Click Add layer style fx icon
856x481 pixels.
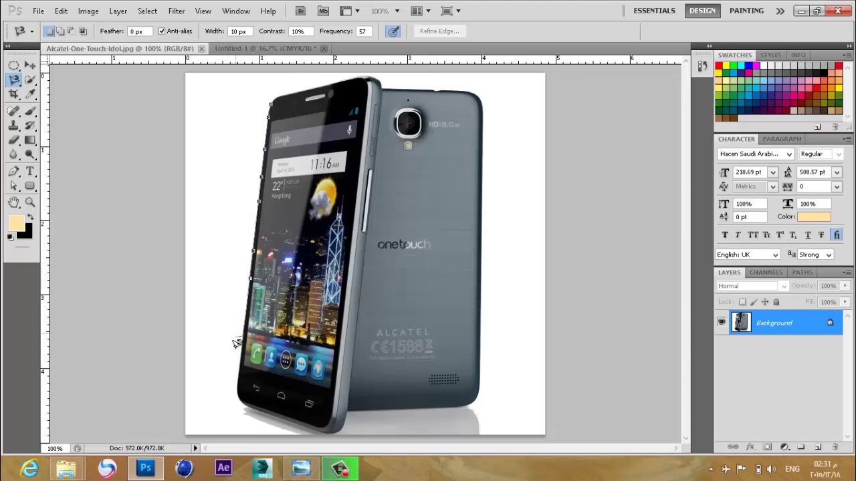(750, 447)
